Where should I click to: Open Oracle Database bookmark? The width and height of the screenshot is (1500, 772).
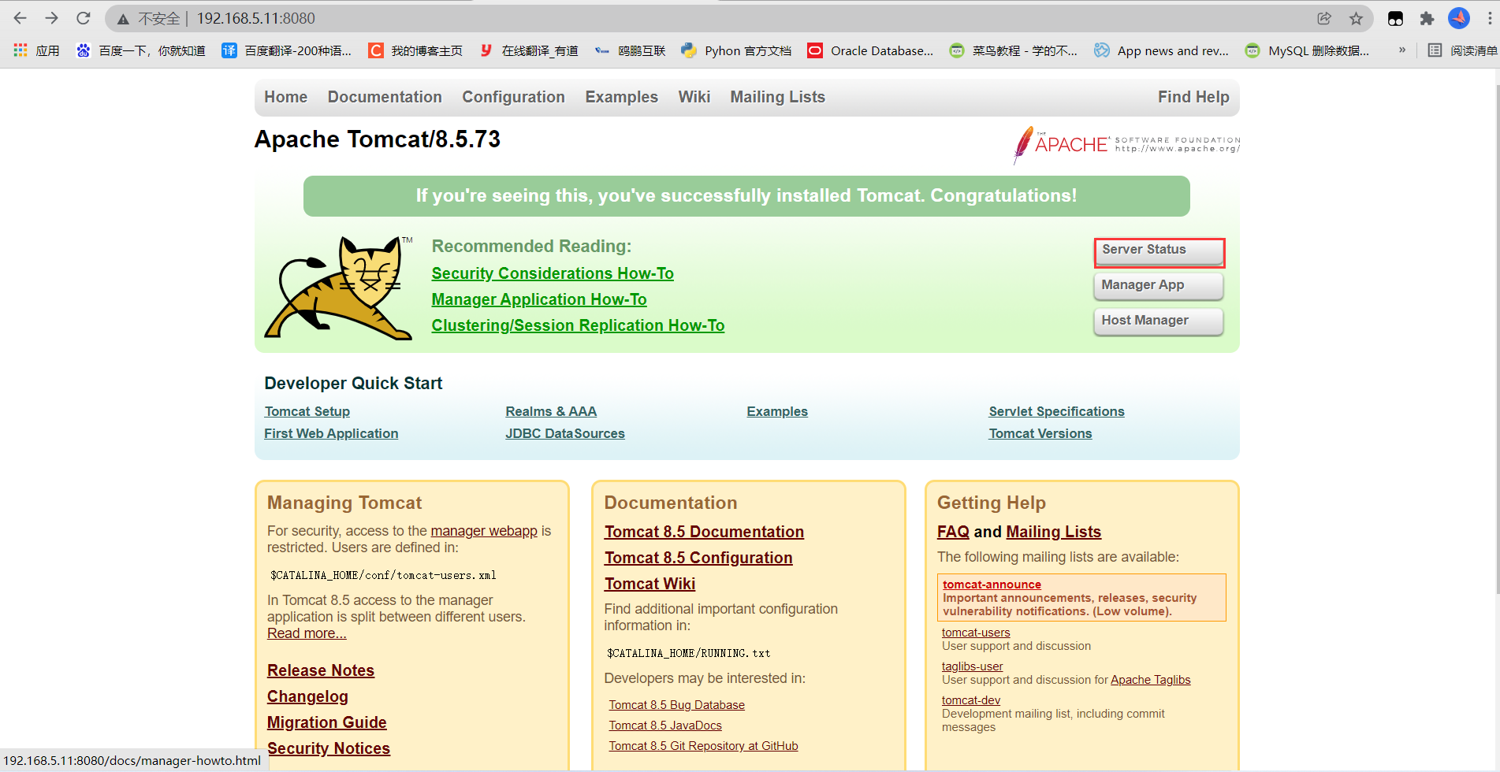pos(871,50)
